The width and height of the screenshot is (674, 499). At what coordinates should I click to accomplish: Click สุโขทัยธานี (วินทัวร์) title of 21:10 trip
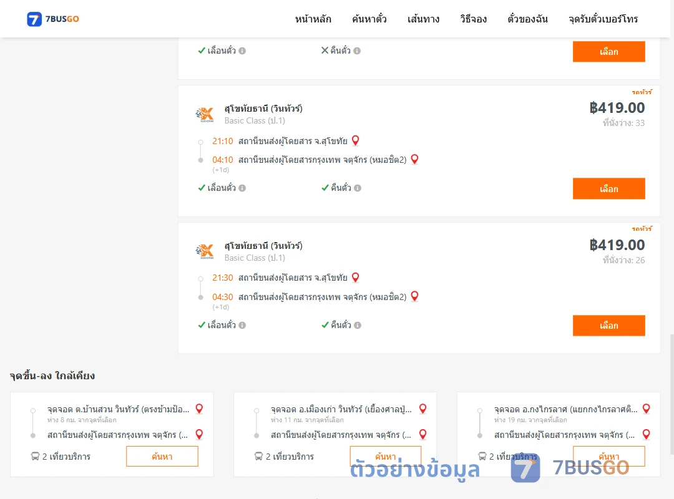[x=263, y=109]
